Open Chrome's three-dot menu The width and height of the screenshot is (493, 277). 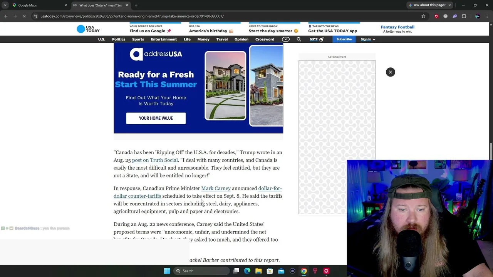pyautogui.click(x=487, y=16)
